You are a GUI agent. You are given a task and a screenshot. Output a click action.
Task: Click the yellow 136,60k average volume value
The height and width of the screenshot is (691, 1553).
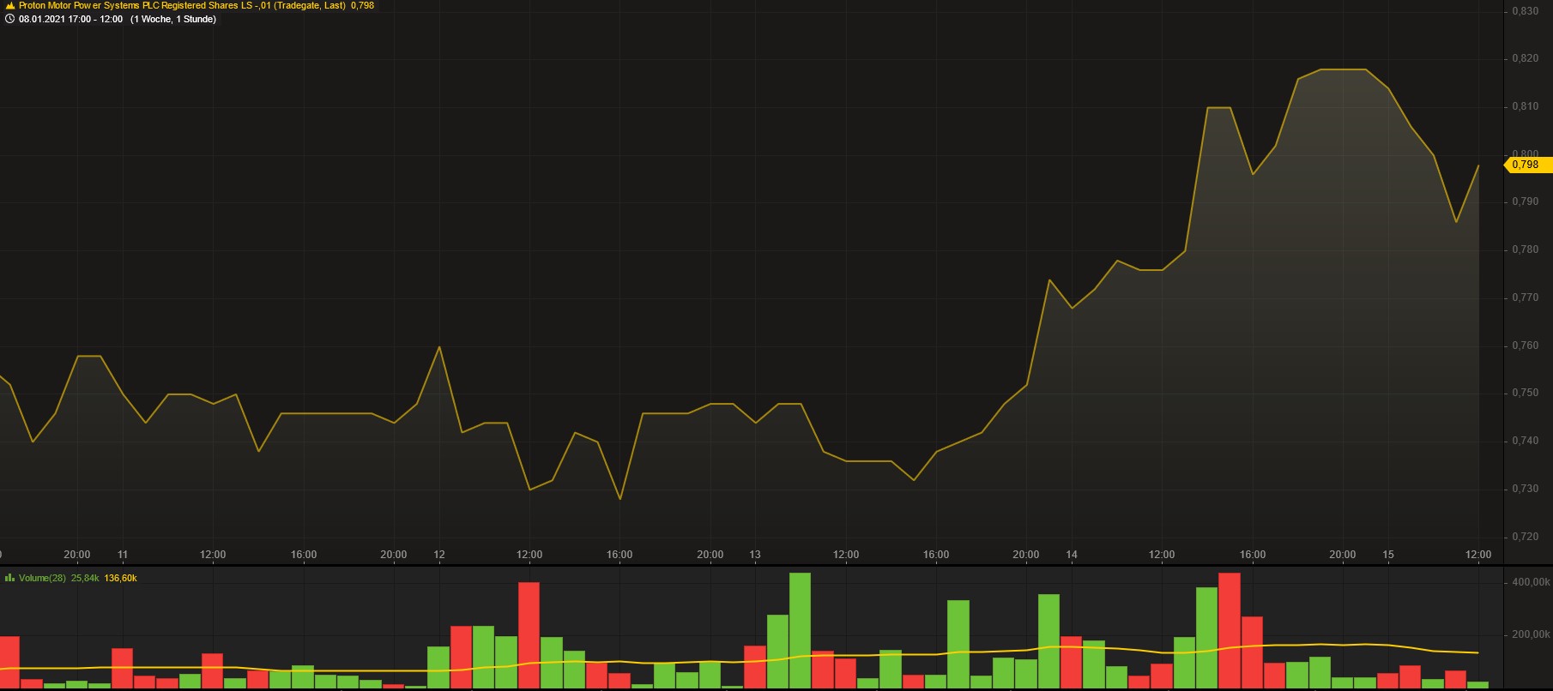(x=120, y=578)
